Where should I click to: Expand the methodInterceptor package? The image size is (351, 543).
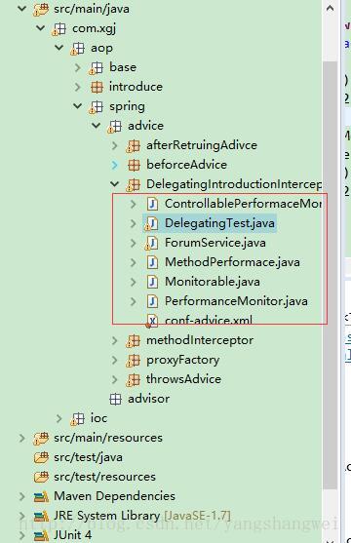[115, 340]
